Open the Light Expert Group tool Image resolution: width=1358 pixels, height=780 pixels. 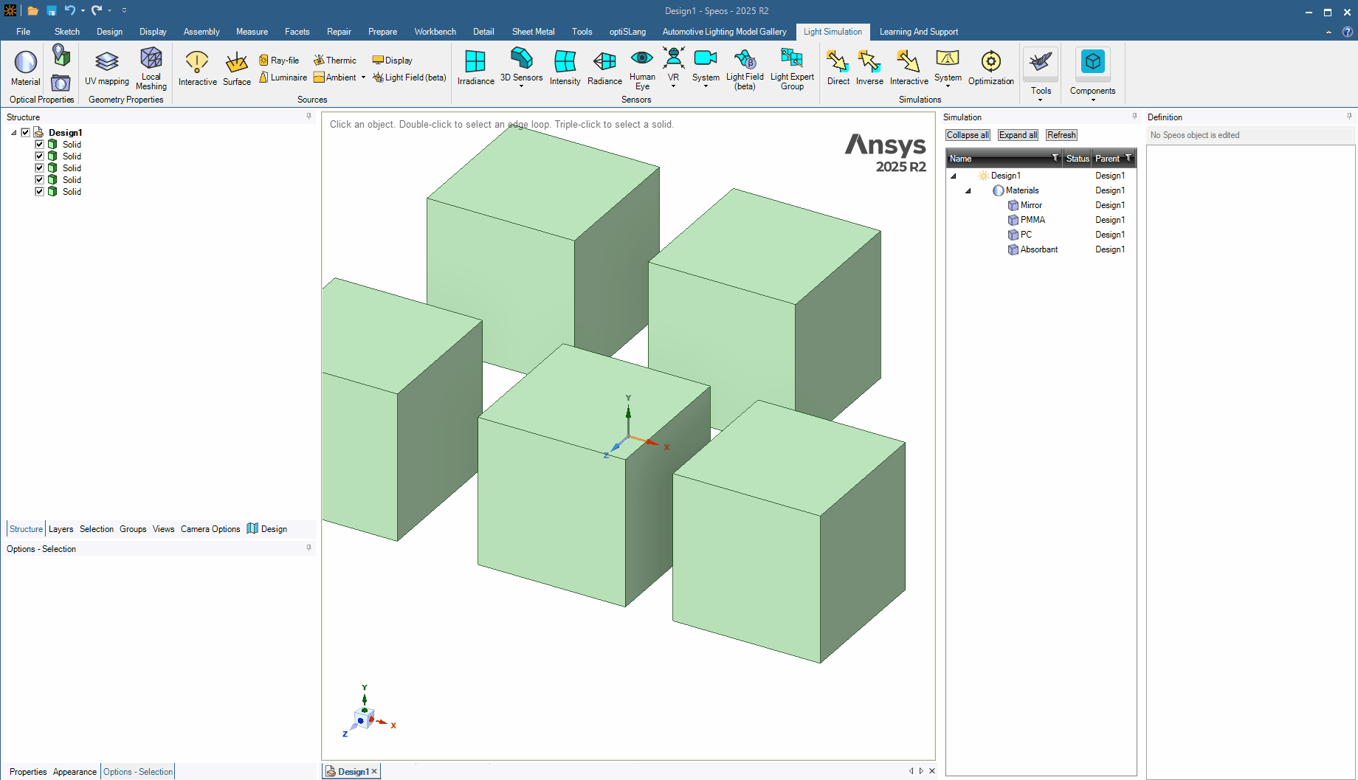792,69
